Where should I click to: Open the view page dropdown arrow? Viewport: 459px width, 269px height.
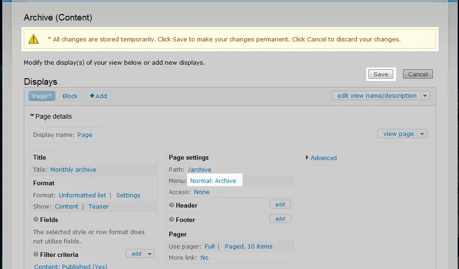click(422, 134)
